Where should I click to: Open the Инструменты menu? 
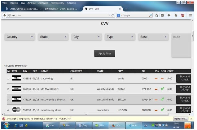pyautogui.click(x=57, y=3)
